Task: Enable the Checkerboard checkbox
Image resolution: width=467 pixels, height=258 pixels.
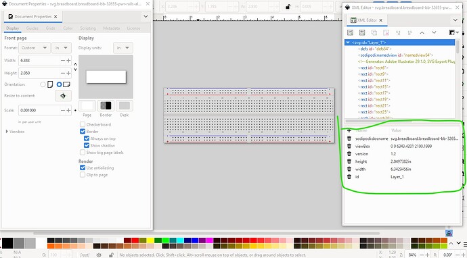Action: click(83, 124)
